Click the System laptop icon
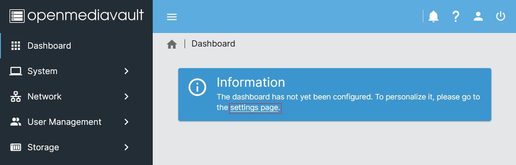Viewport: 516px width, 165px height. 16,71
